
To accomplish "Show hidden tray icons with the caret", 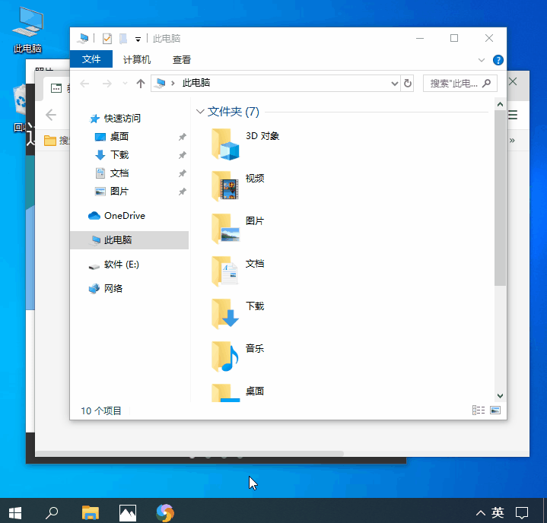I will click(481, 513).
